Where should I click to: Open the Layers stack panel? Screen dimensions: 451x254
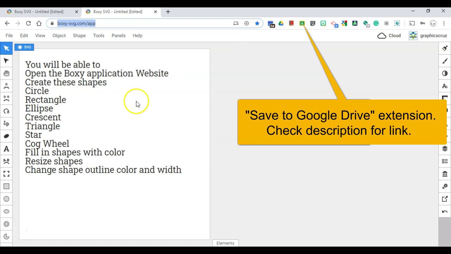click(445, 149)
